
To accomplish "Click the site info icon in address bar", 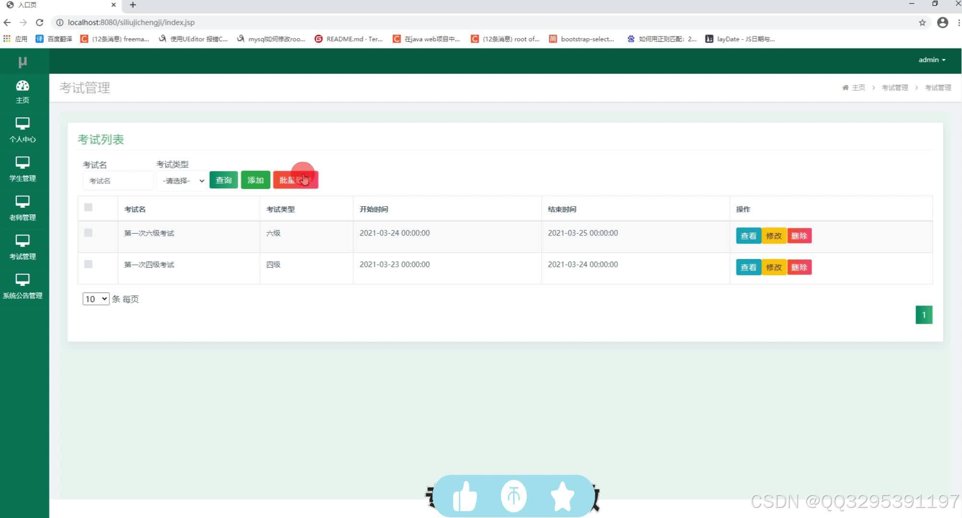I will pos(60,23).
